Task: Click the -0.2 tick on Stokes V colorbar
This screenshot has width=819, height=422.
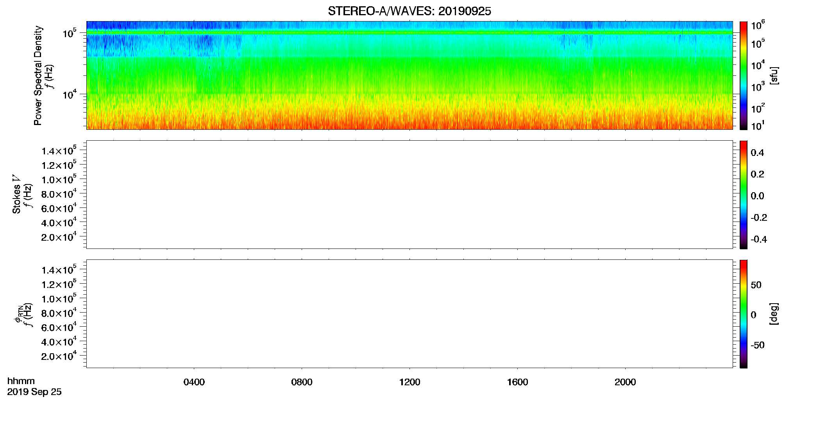Action: pyautogui.click(x=759, y=218)
